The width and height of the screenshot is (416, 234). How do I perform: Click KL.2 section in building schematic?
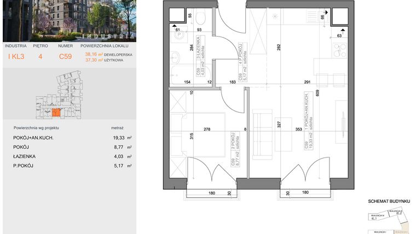click(399, 213)
